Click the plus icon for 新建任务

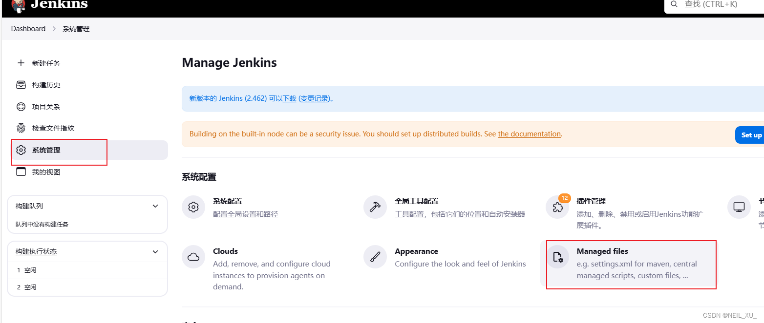[21, 63]
